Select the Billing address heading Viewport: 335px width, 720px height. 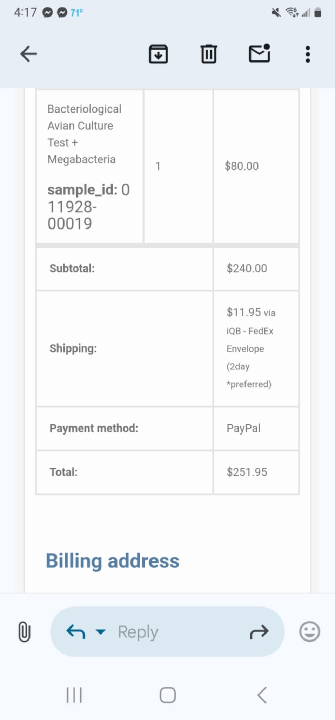[113, 561]
